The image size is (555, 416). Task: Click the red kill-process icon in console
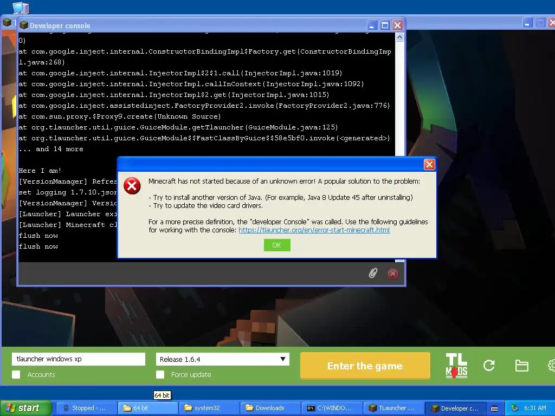pos(392,274)
